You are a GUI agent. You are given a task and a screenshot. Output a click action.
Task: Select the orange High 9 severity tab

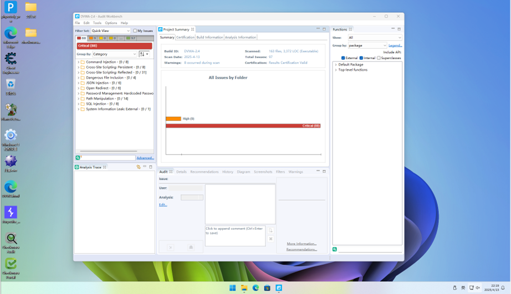coord(93,38)
